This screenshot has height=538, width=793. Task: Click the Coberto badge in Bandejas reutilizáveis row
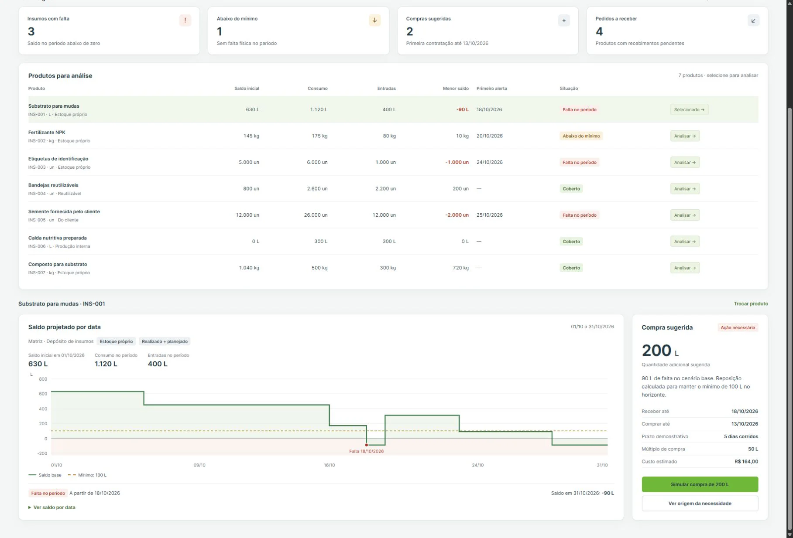571,189
